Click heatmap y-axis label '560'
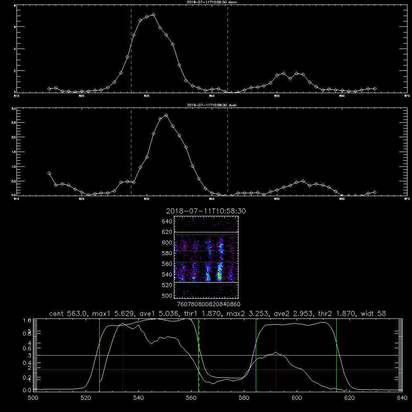This screenshot has height=412, width=412. (167, 264)
